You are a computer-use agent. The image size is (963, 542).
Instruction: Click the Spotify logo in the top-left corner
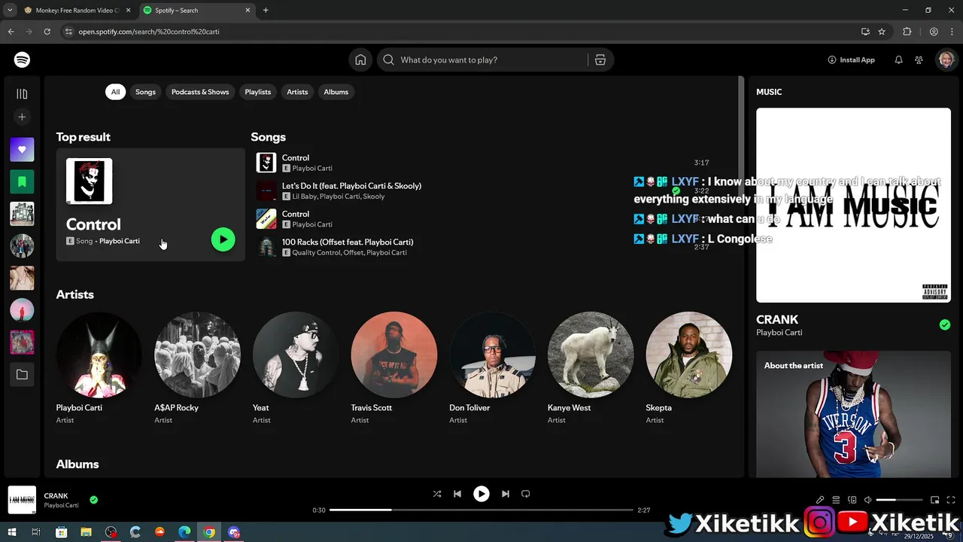click(22, 59)
